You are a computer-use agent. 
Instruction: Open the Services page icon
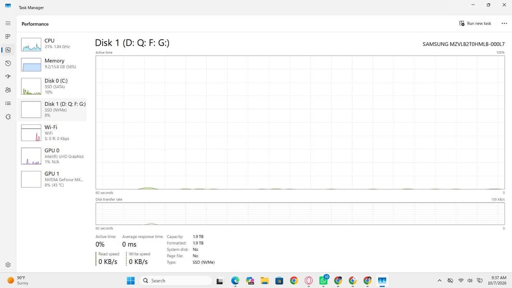coord(8,117)
